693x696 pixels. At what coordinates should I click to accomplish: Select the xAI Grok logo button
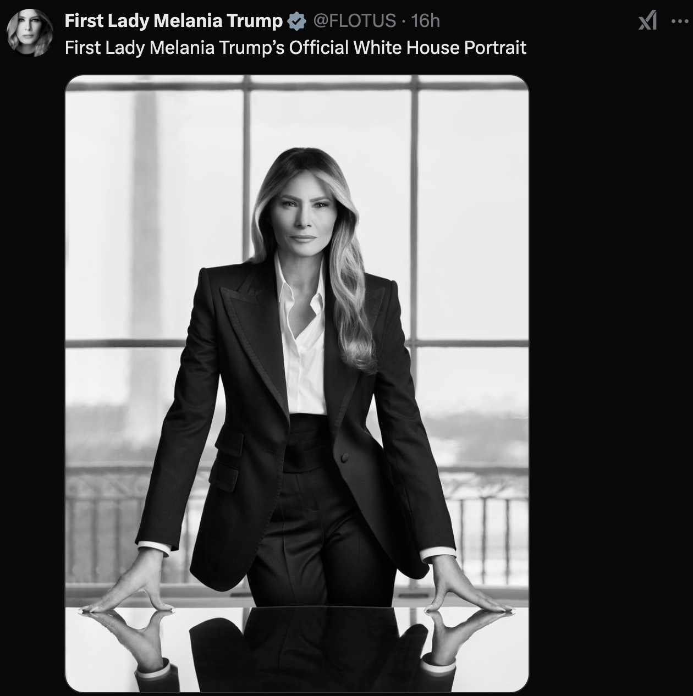tap(647, 21)
